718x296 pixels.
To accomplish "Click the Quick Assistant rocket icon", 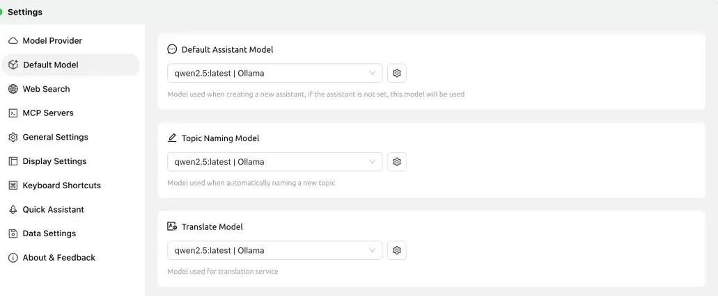I will (13, 210).
